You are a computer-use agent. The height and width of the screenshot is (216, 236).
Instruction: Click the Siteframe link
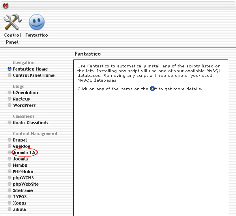click(x=23, y=190)
